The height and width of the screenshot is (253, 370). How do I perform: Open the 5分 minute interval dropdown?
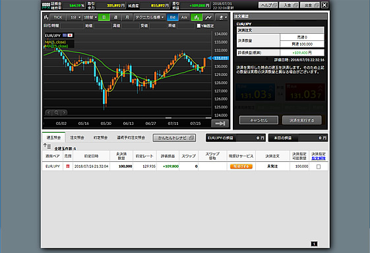point(75,17)
